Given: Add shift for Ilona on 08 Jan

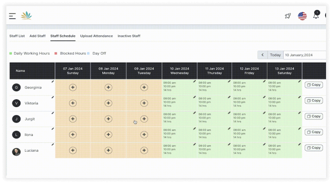Looking at the screenshot, I should click(x=108, y=134).
